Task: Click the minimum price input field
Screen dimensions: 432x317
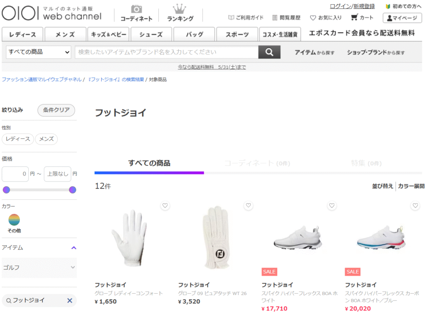Action: [x=15, y=174]
